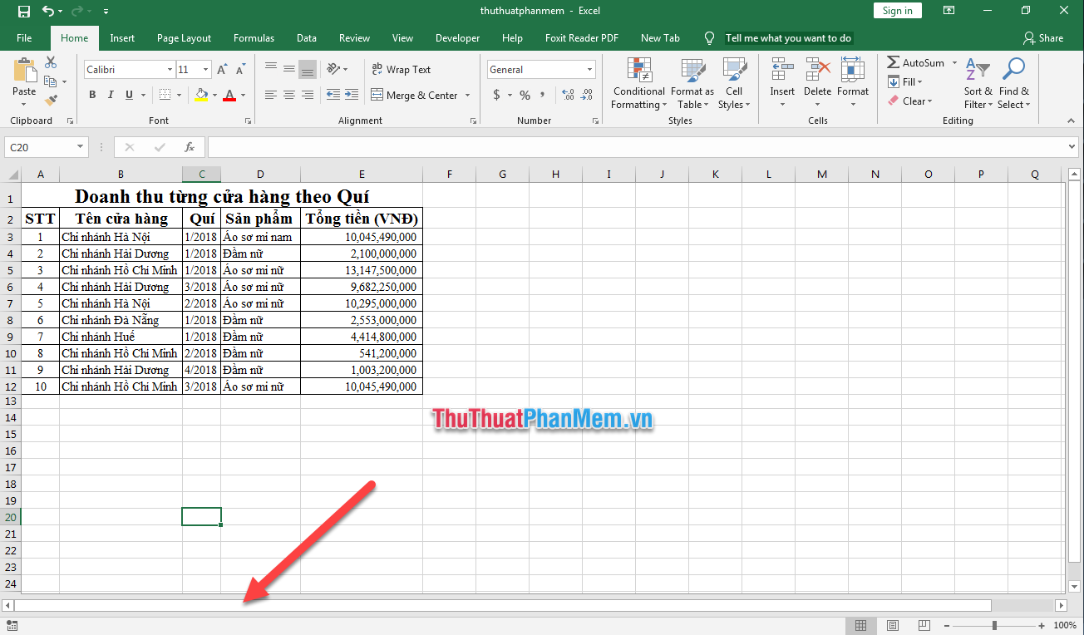The image size is (1084, 635).
Task: Click the Format Painter brush icon
Action: 51,101
